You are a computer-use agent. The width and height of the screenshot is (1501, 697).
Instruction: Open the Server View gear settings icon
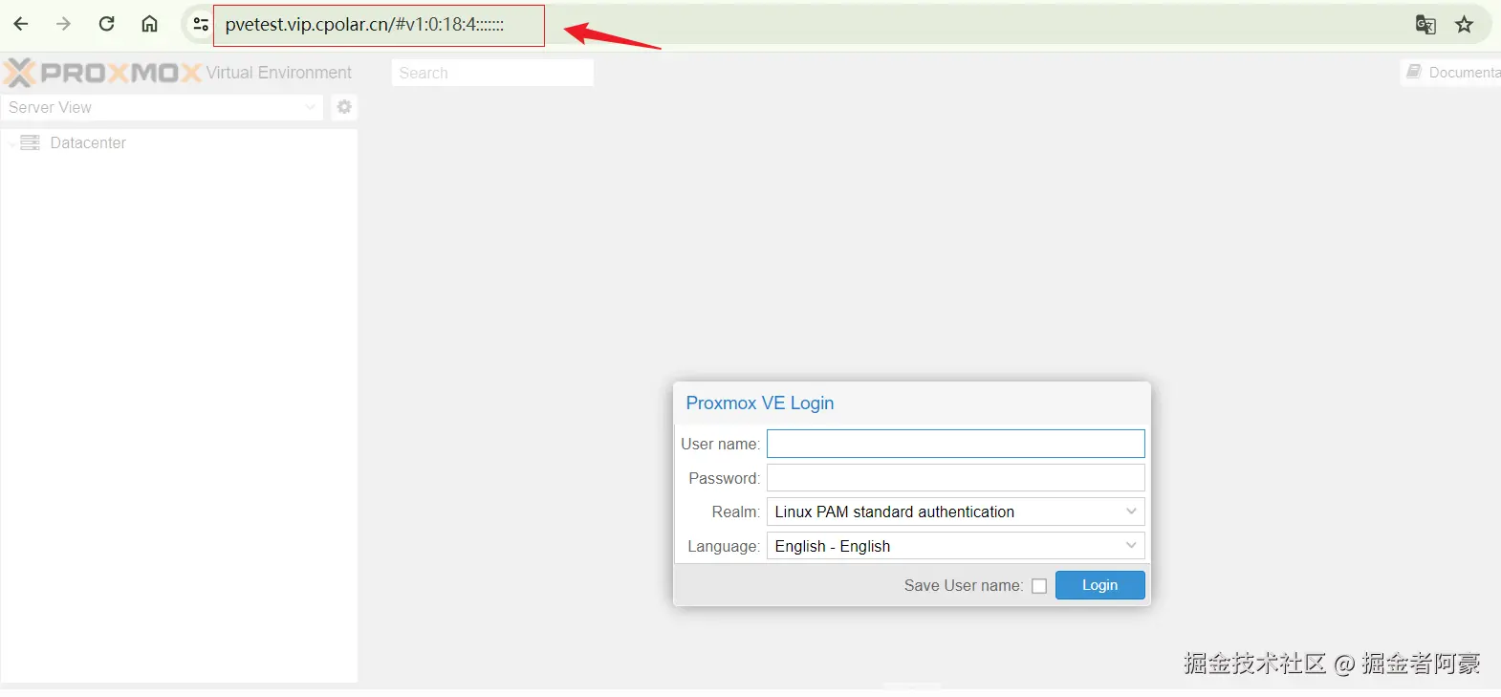click(x=344, y=107)
